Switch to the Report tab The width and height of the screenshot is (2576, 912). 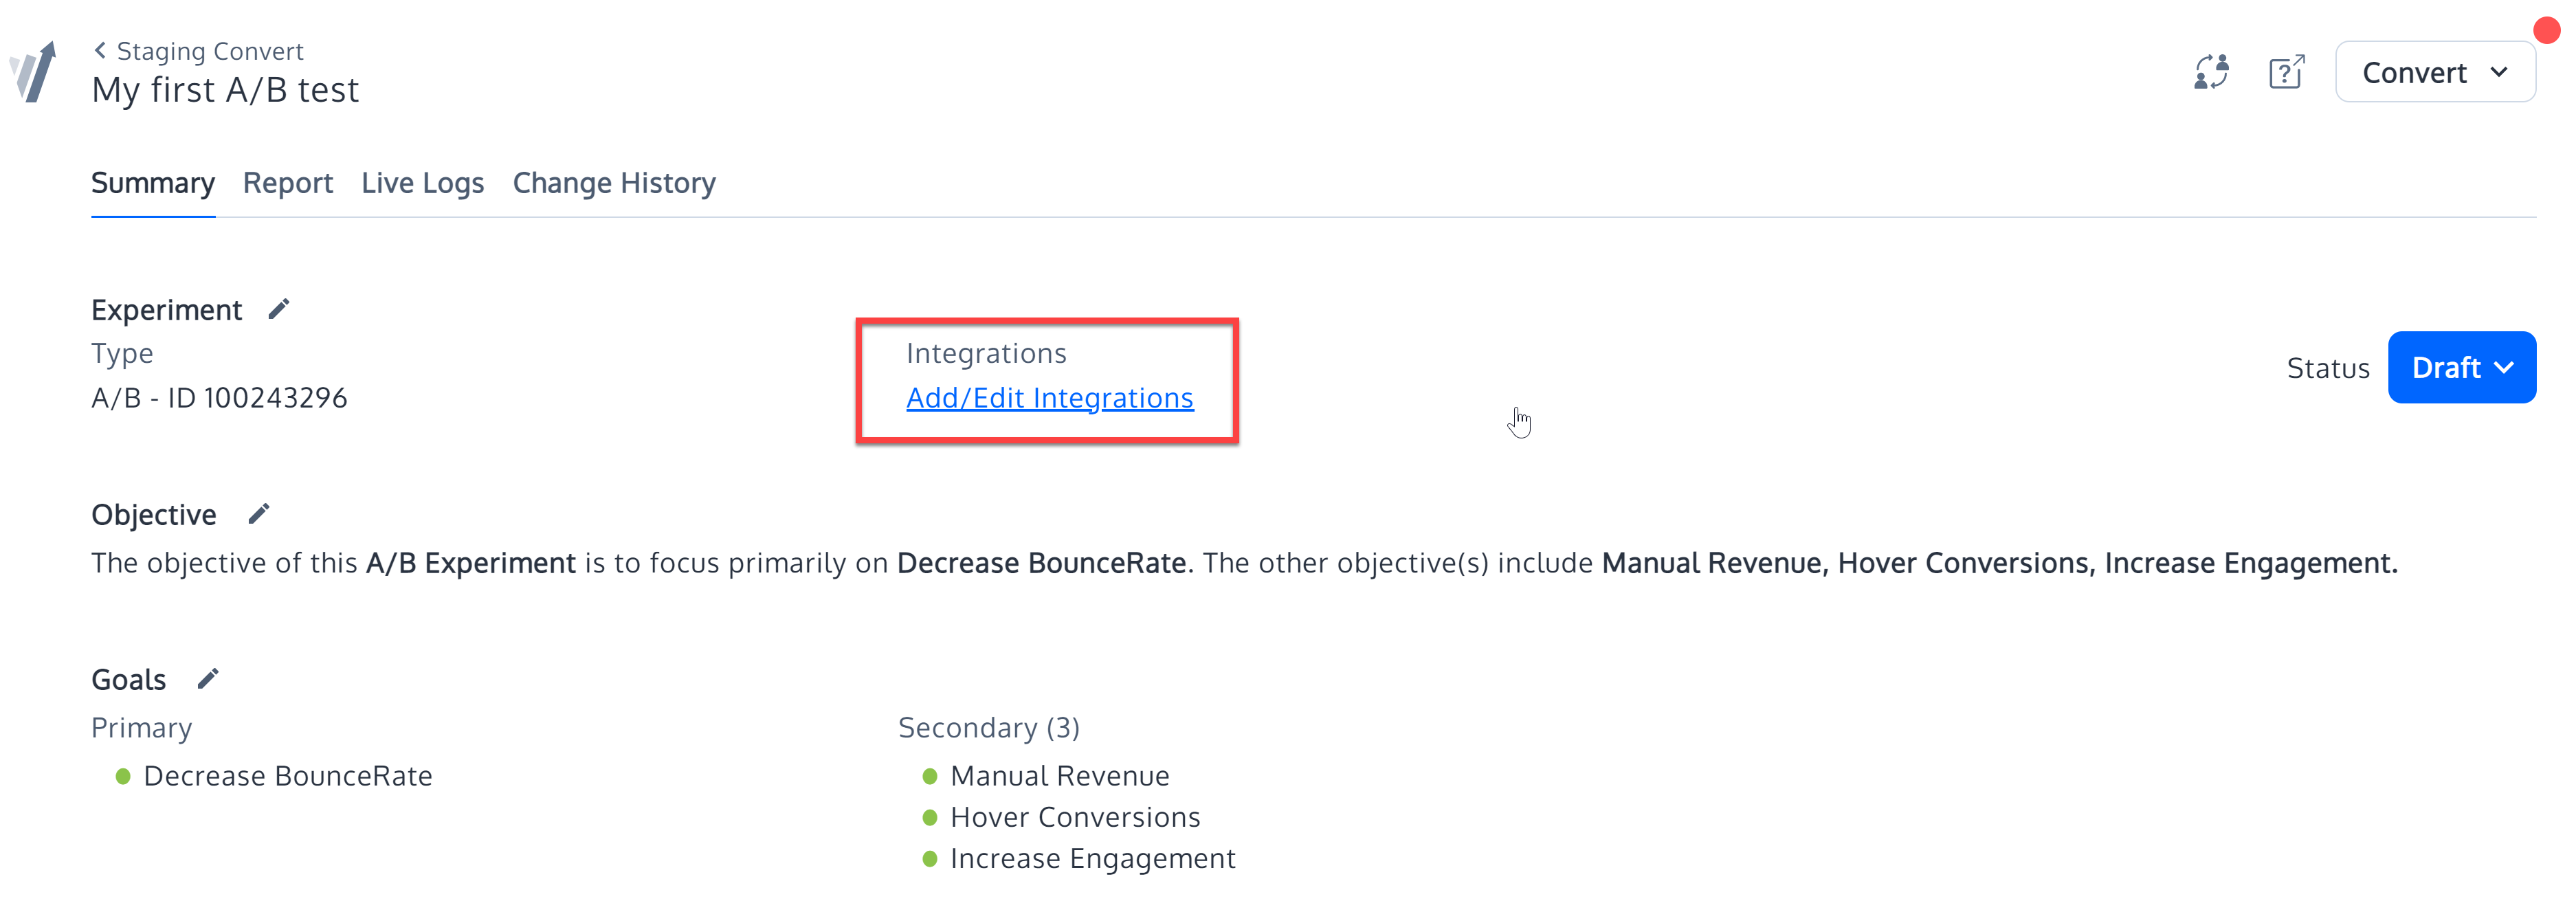(288, 182)
